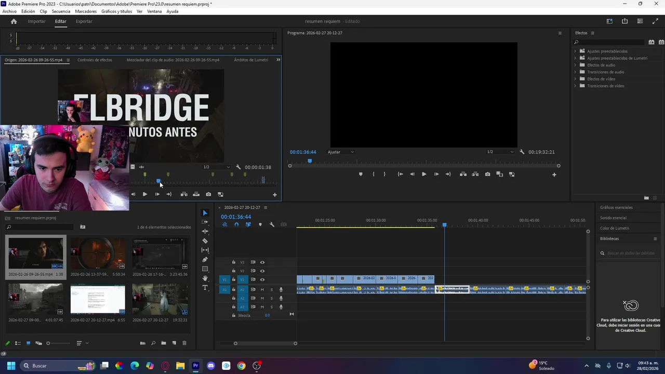Click Lift button in Program monitor
This screenshot has width=665, height=374.
(x=463, y=174)
